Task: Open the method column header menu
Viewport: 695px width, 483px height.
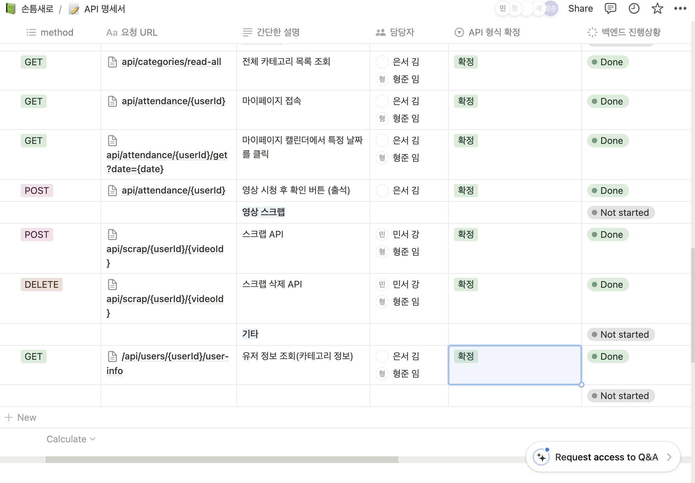Action: pos(57,32)
